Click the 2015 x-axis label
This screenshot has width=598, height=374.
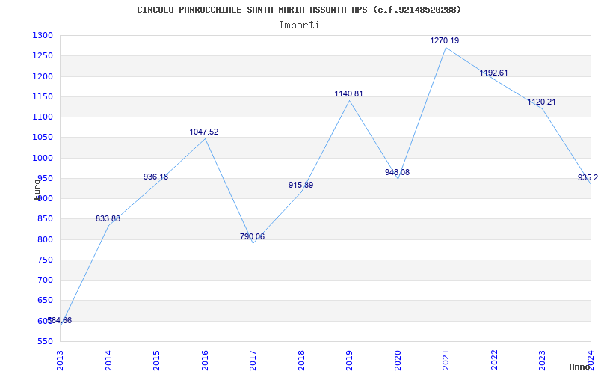pos(157,360)
